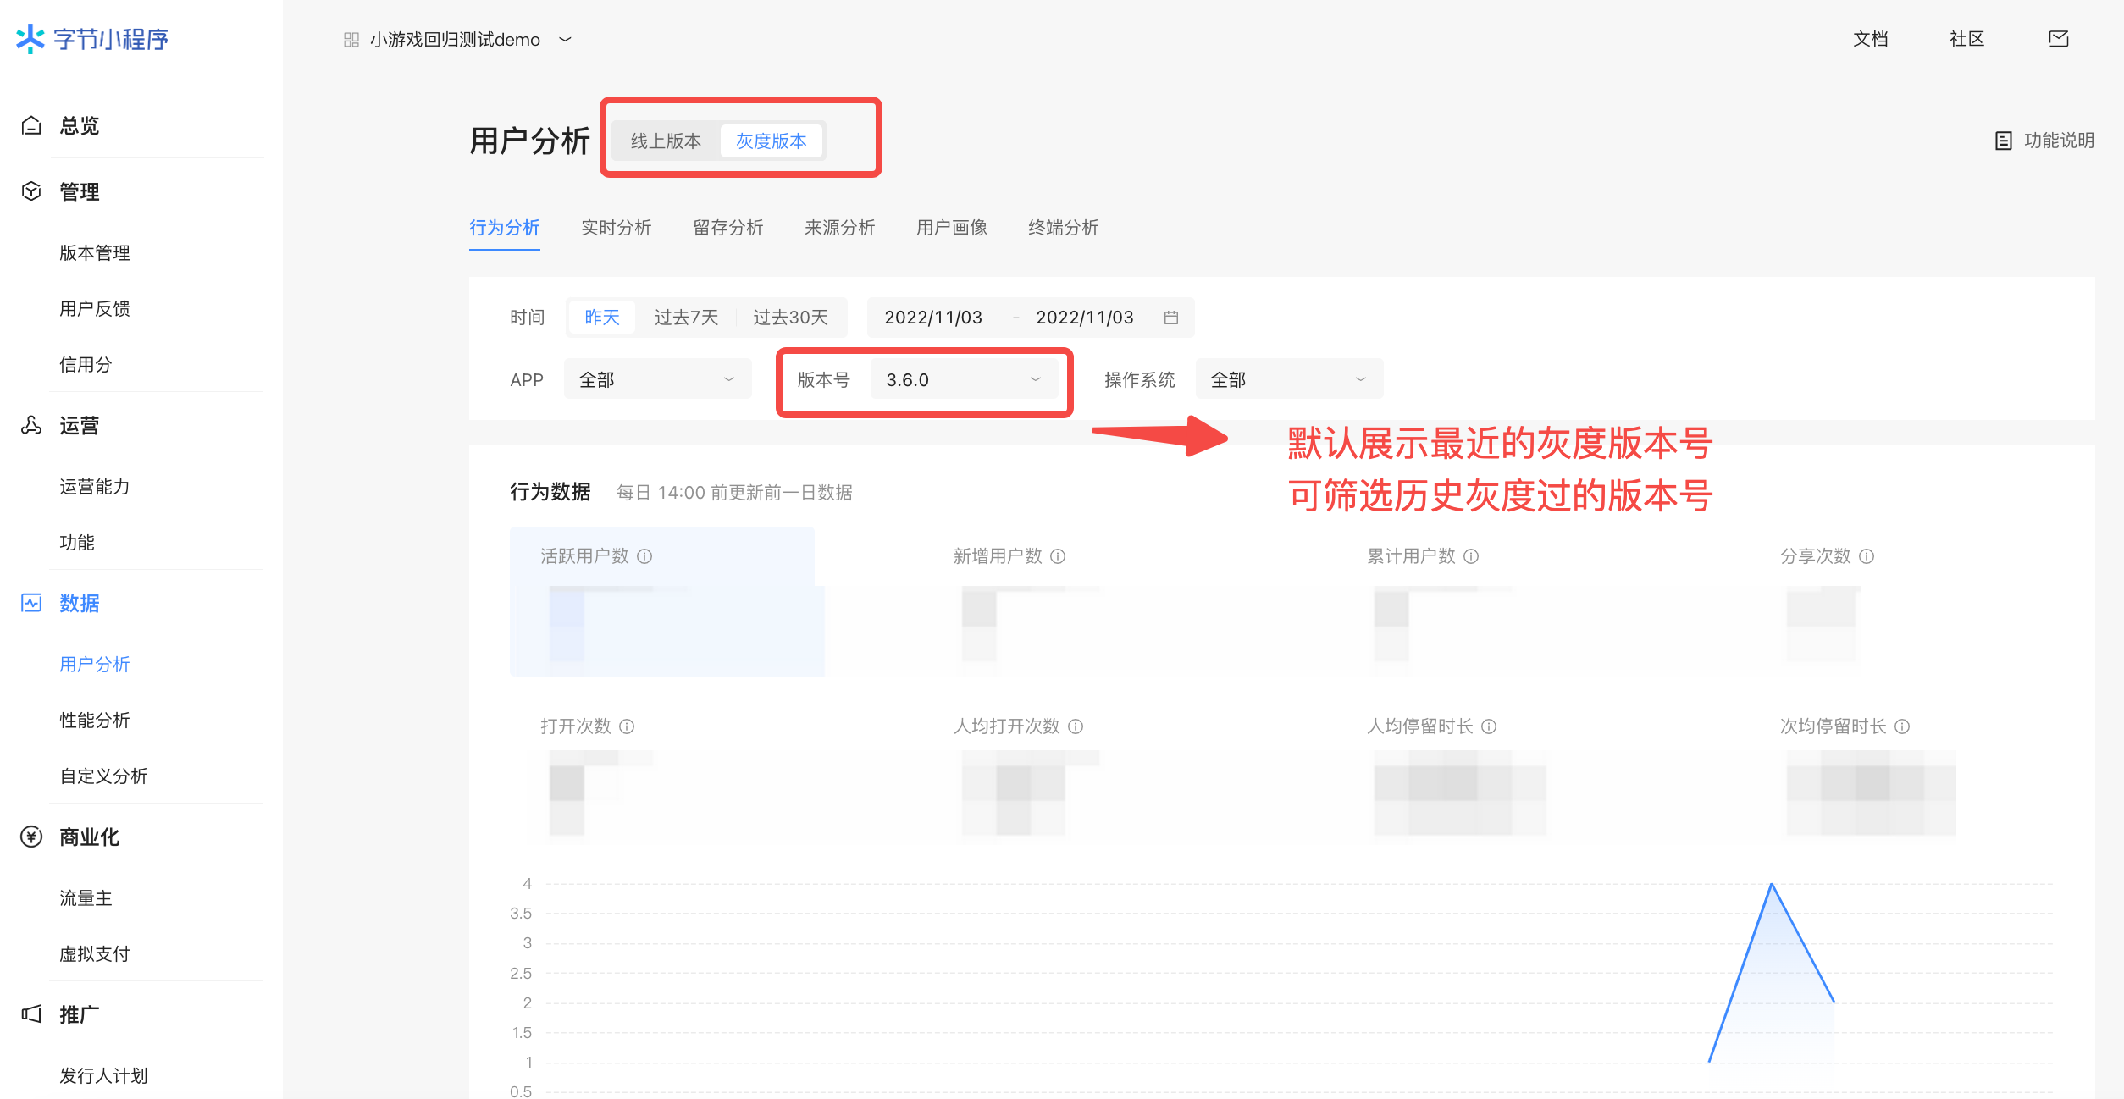Click the 运营 section icon
Screen dimensions: 2124x1099
coord(31,425)
